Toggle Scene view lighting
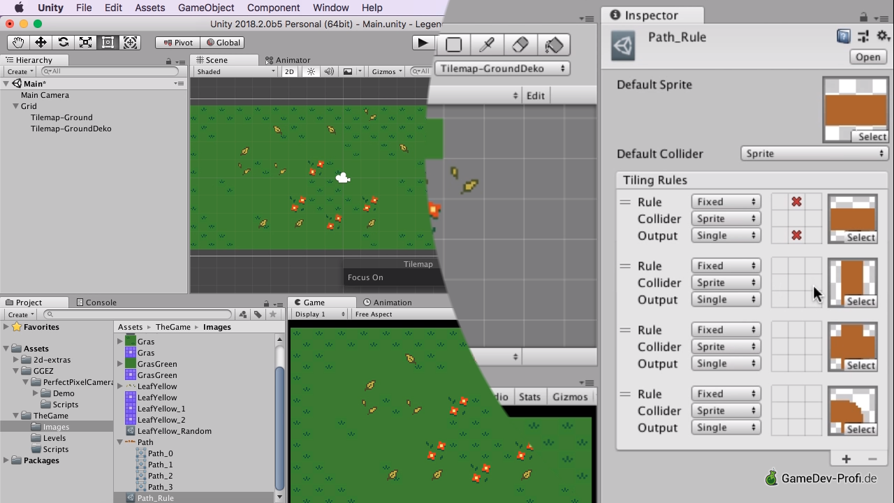Image resolution: width=894 pixels, height=503 pixels. click(312, 71)
